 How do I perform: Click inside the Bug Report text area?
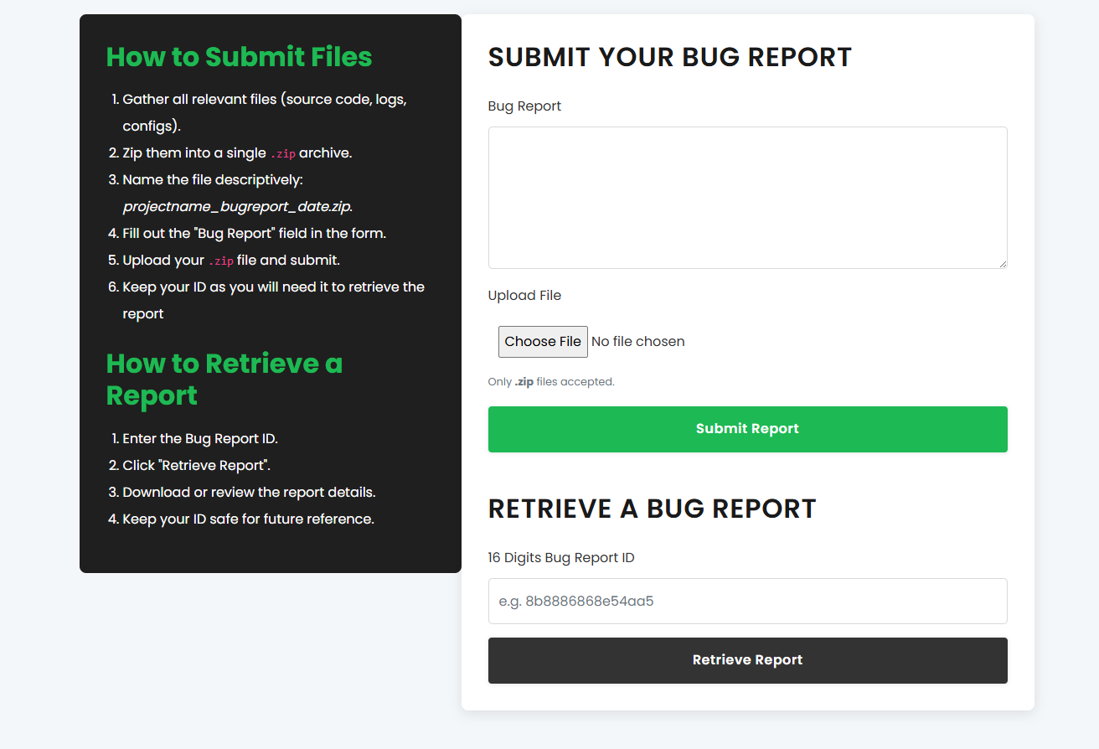pyautogui.click(x=747, y=197)
